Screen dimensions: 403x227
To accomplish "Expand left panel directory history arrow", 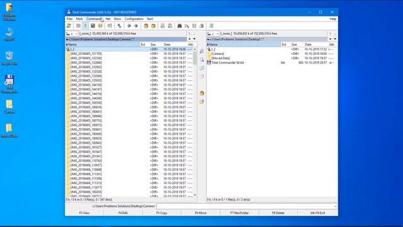I will point(195,39).
